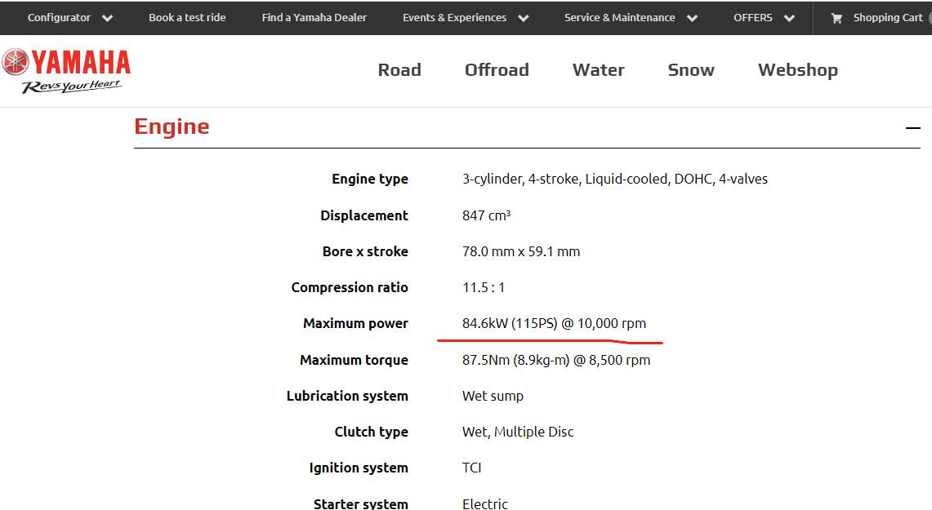Click the Engine section heading
The height and width of the screenshot is (510, 932).
click(172, 126)
